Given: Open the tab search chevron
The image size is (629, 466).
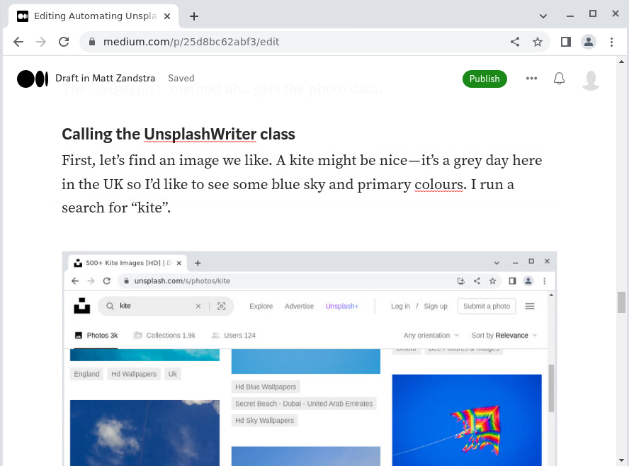Looking at the screenshot, I should tap(543, 16).
